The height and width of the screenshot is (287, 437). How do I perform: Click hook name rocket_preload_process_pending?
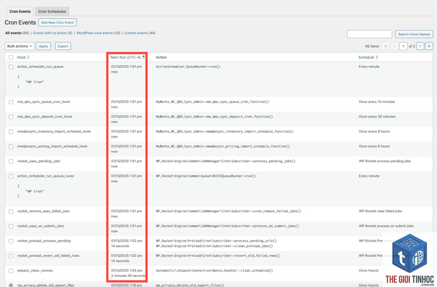44,241
